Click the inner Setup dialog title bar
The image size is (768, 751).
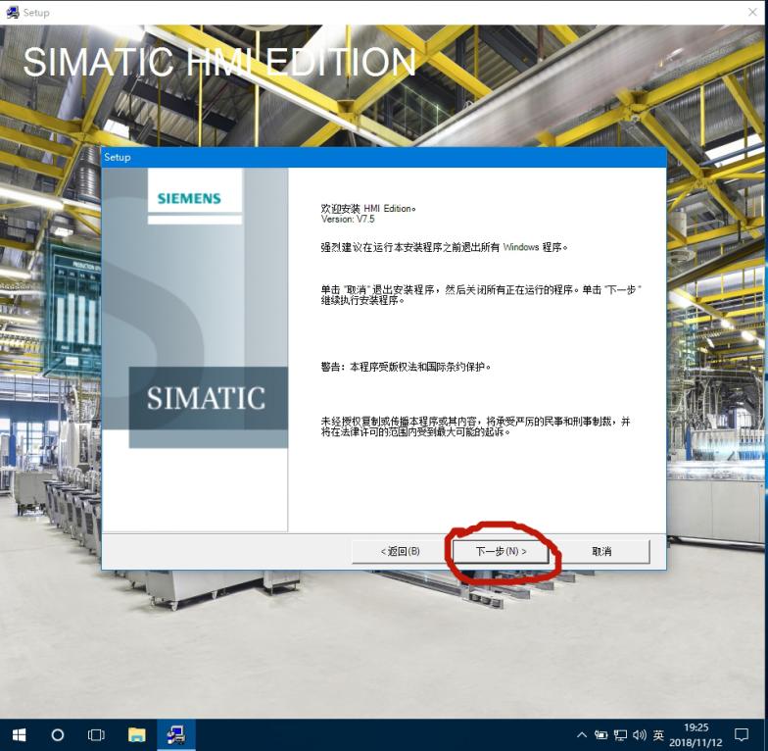[x=384, y=157]
